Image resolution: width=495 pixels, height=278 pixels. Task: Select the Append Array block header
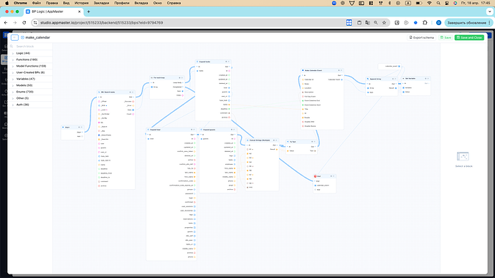pos(382,79)
